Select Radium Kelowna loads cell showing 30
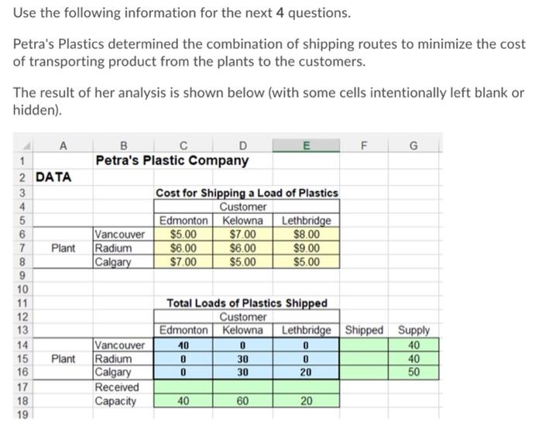The width and height of the screenshot is (542, 426). (242, 359)
